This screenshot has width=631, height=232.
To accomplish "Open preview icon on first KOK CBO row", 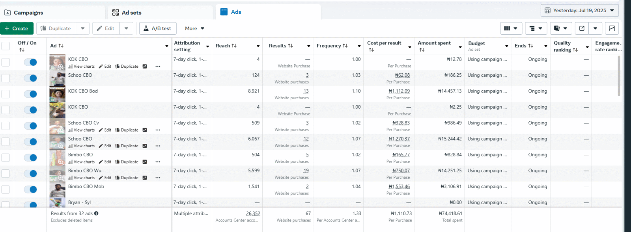I will (x=145, y=67).
